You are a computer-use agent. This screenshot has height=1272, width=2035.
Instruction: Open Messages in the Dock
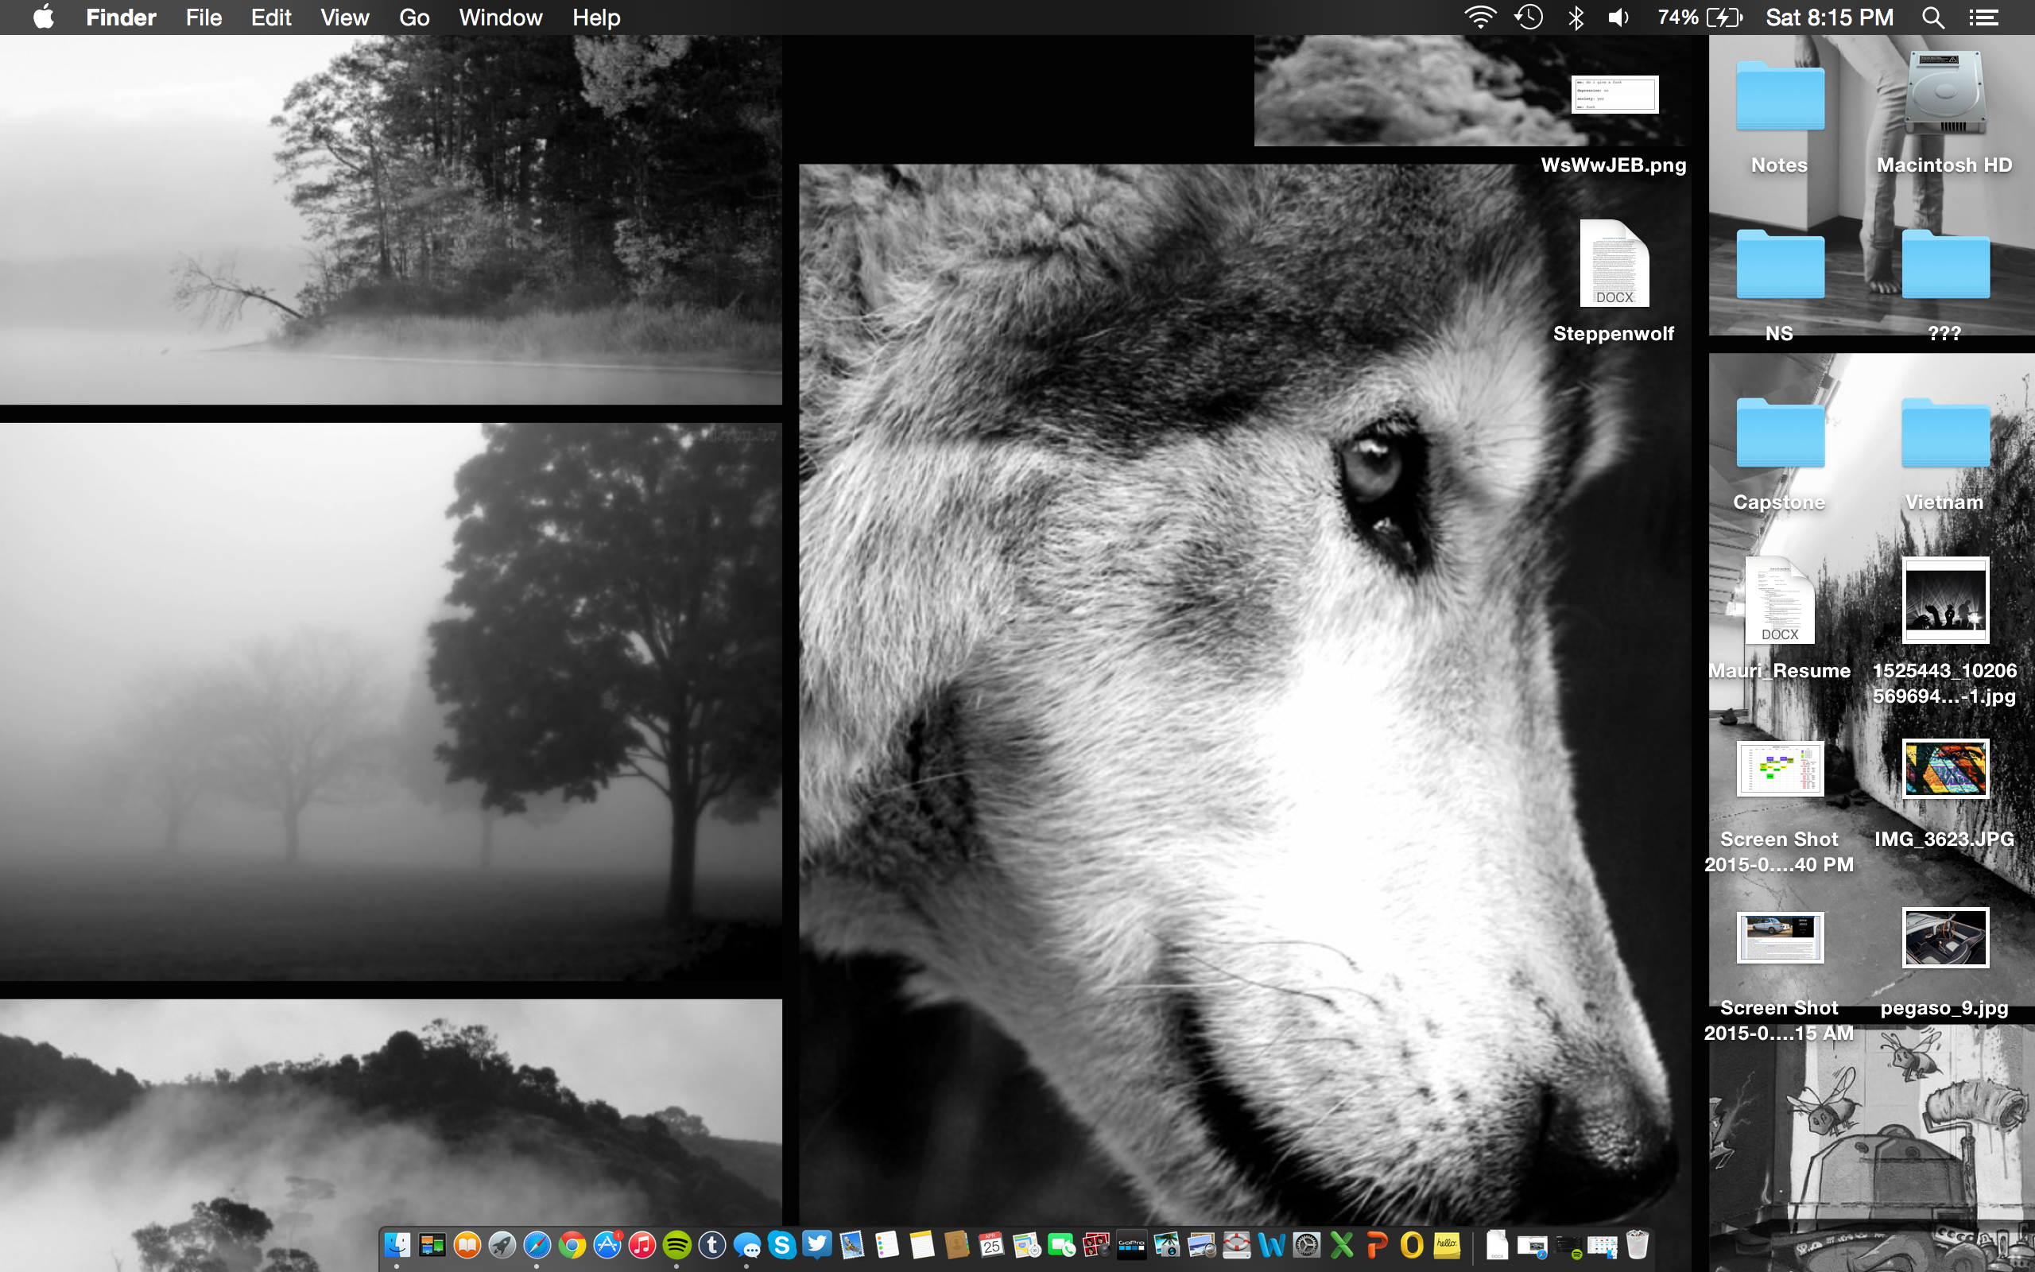click(746, 1244)
